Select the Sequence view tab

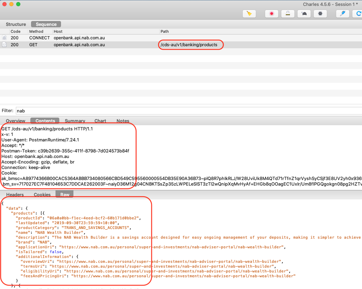tap(46, 24)
